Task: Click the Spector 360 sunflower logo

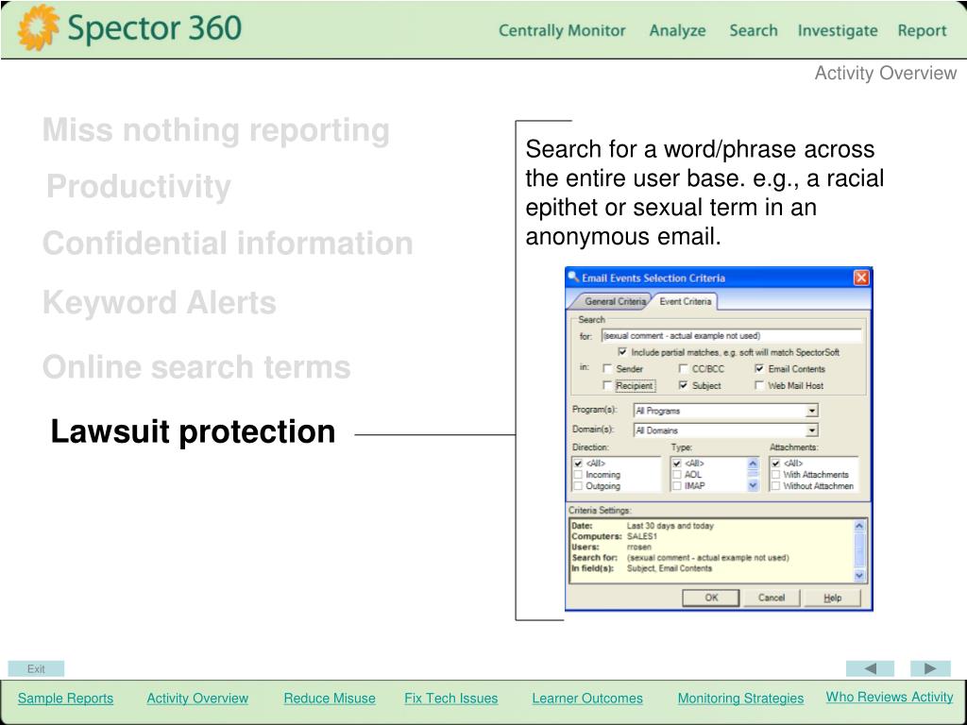Action: click(38, 27)
